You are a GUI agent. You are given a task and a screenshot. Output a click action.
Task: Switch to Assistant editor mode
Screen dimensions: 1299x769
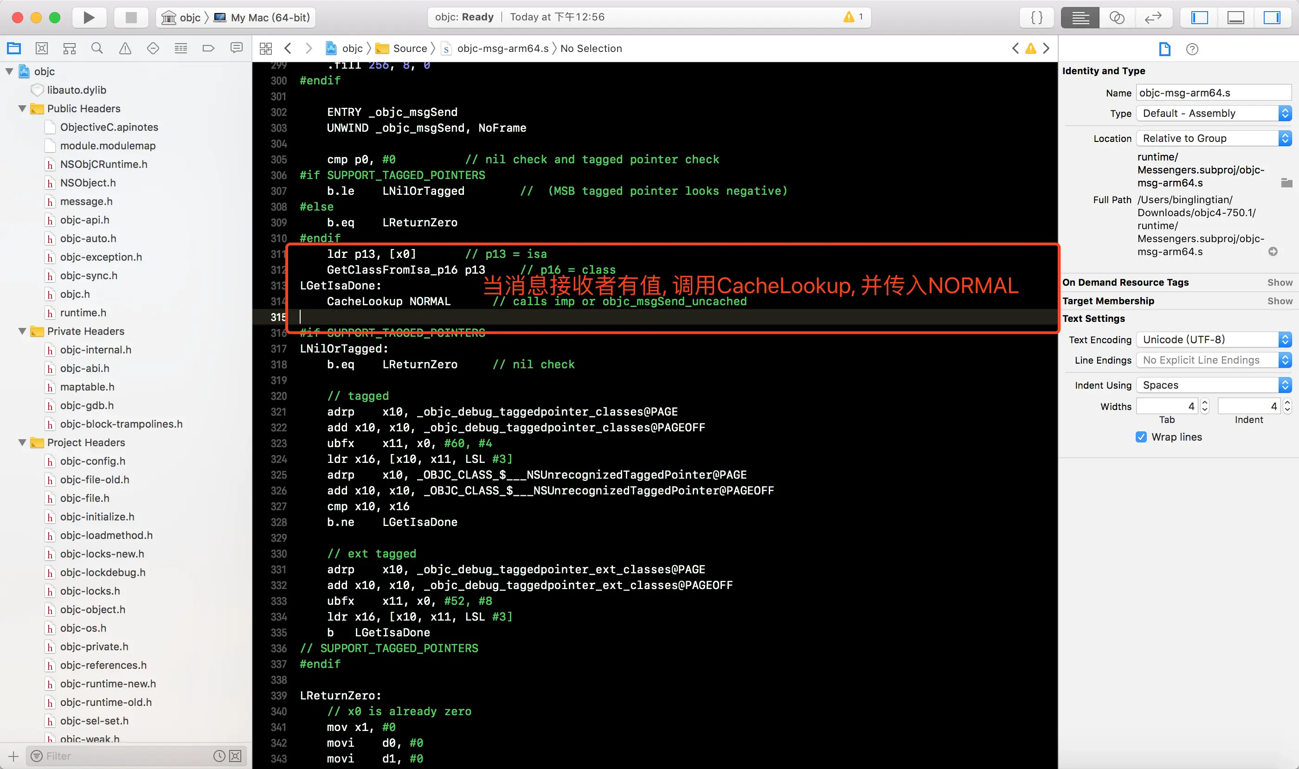tap(1117, 18)
